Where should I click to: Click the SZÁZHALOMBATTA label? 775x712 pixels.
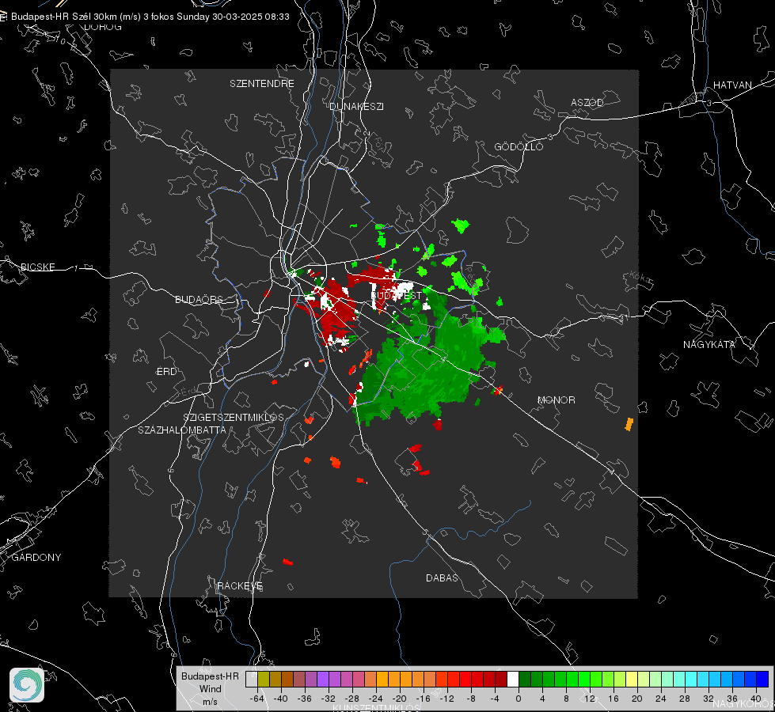pyautogui.click(x=182, y=430)
